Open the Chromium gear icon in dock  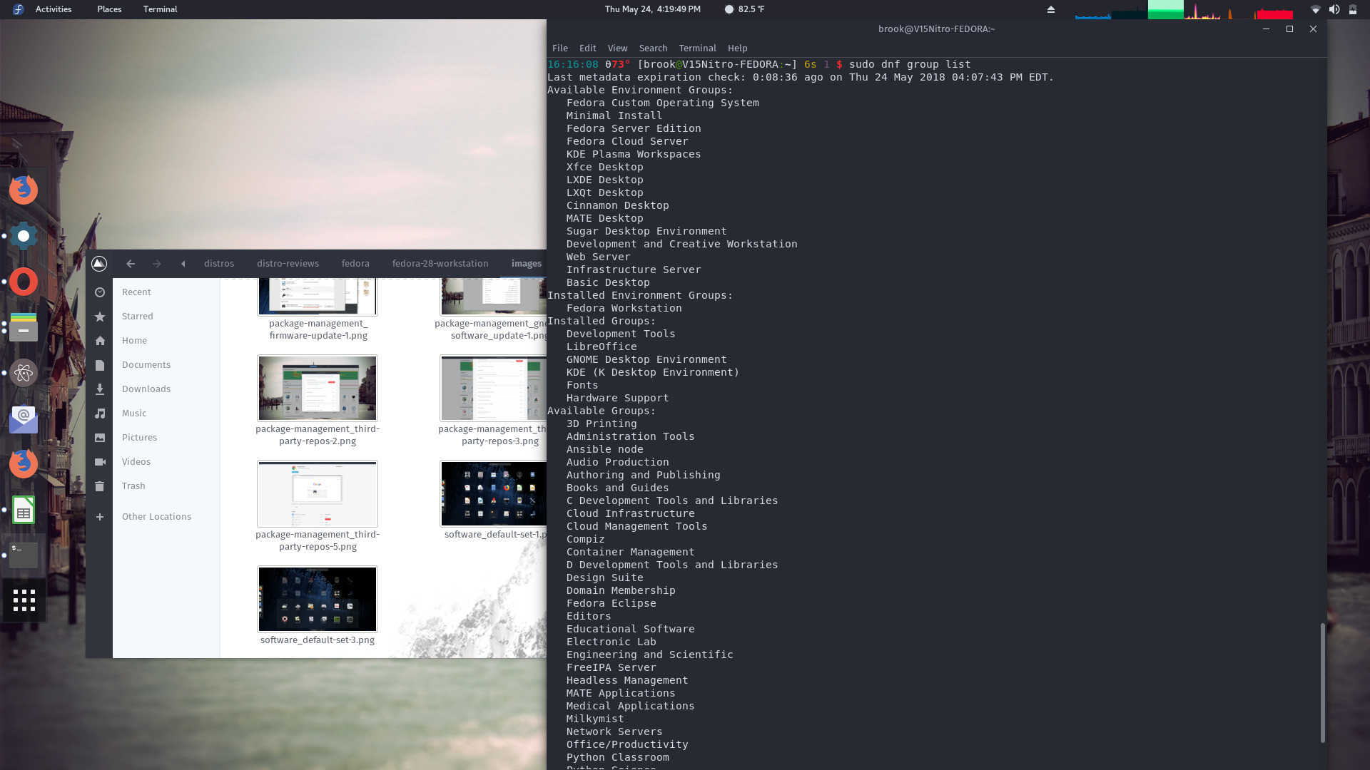coord(24,235)
